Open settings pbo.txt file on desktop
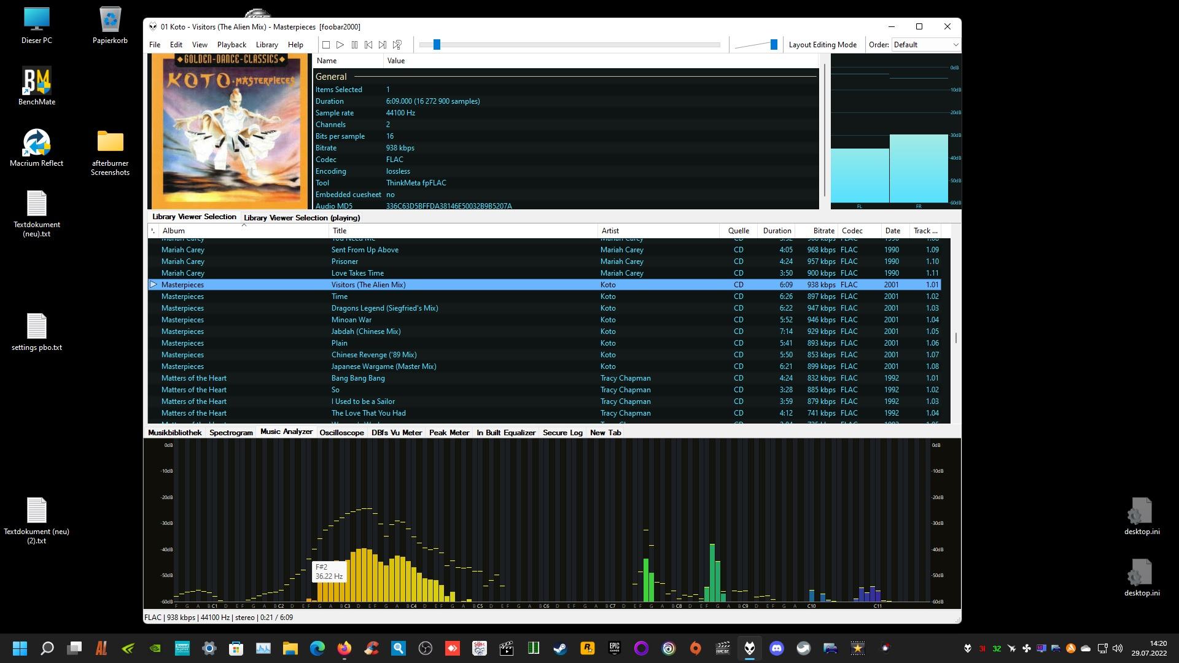The width and height of the screenshot is (1179, 663). point(37,332)
